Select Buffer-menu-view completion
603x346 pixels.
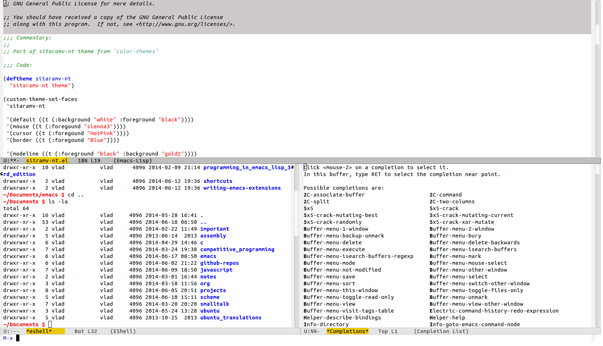point(329,304)
